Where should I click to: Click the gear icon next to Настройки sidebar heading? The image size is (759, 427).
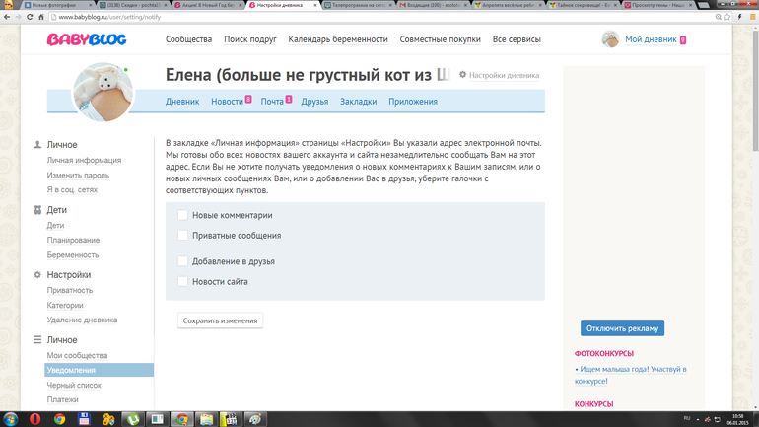[37, 274]
